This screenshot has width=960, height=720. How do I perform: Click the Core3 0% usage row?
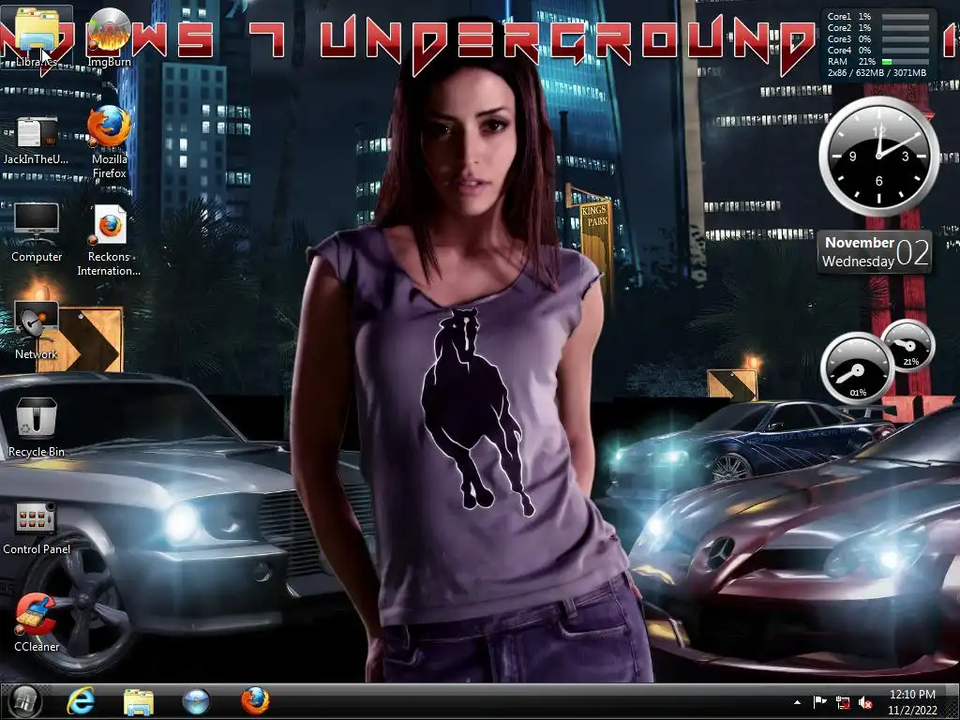click(x=877, y=38)
